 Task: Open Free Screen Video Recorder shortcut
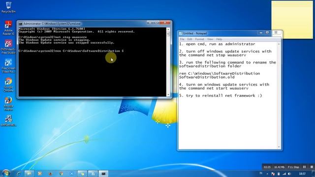pos(8,66)
